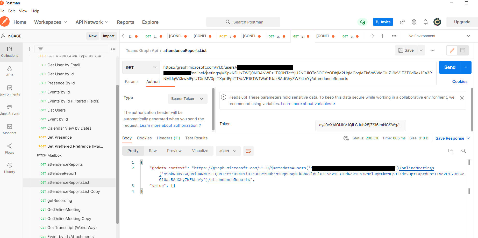Open the View menu
The height and width of the screenshot is (238, 478).
pyautogui.click(x=23, y=11)
